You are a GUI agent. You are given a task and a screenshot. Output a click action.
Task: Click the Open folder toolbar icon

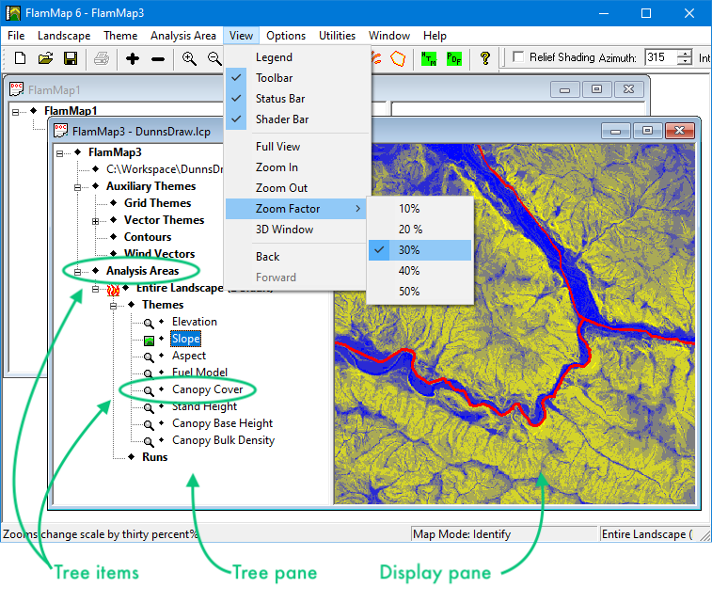(x=45, y=58)
